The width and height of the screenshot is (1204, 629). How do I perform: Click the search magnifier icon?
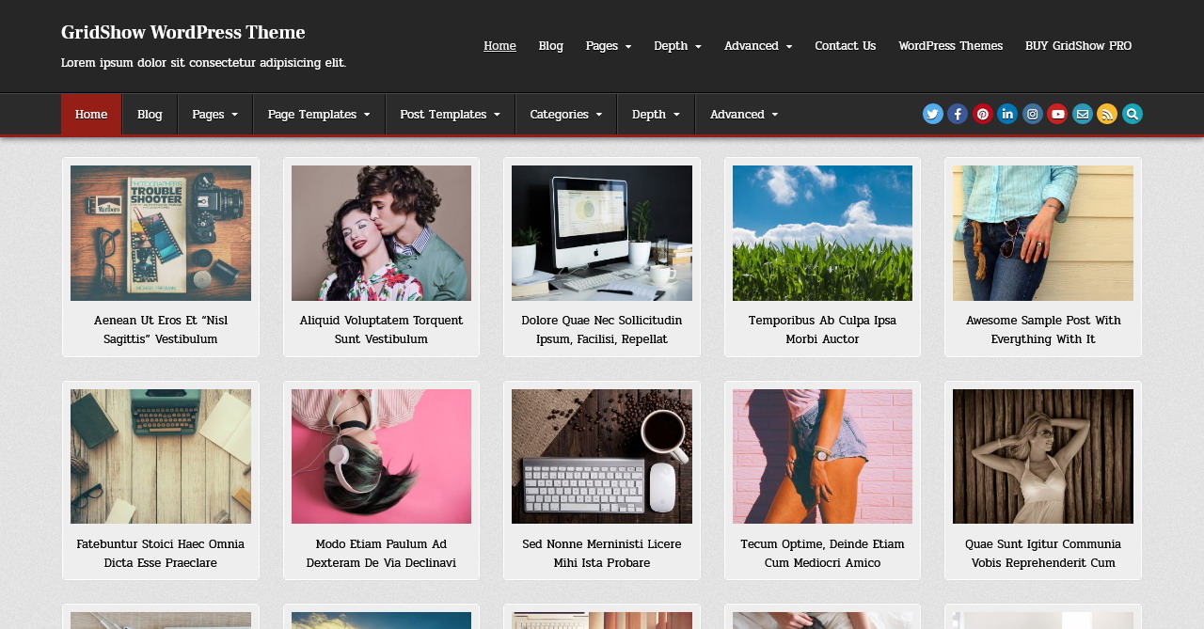(1133, 114)
